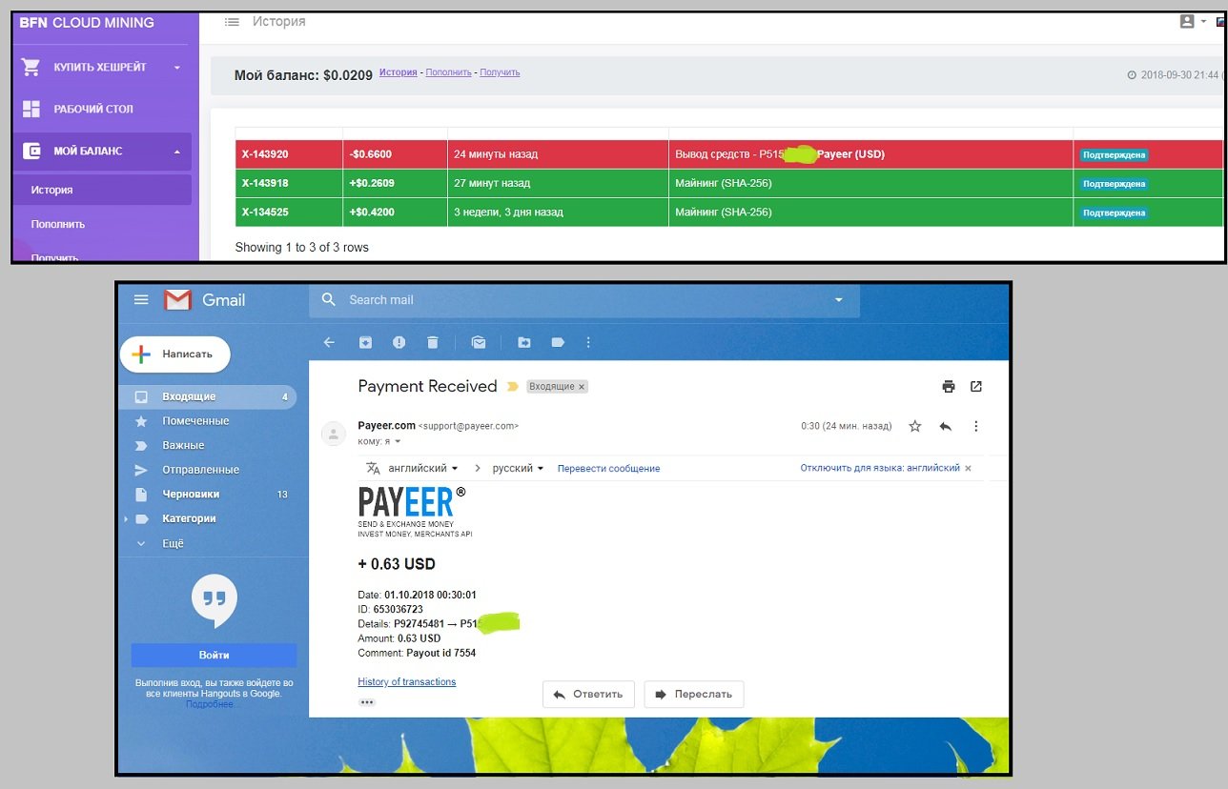Open the dropdown arrow beside the BFN user icon

[x=1204, y=21]
